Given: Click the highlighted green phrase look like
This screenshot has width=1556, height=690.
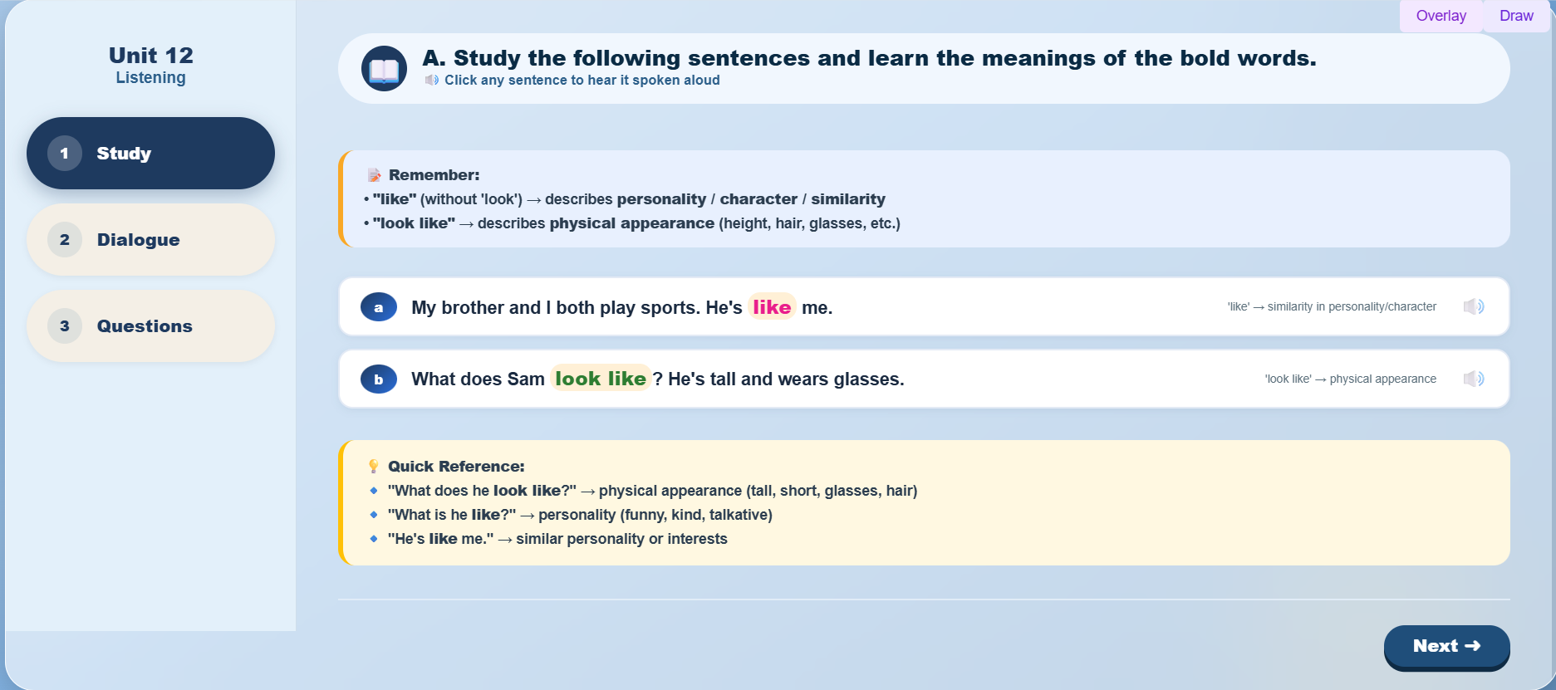Looking at the screenshot, I should pyautogui.click(x=601, y=379).
